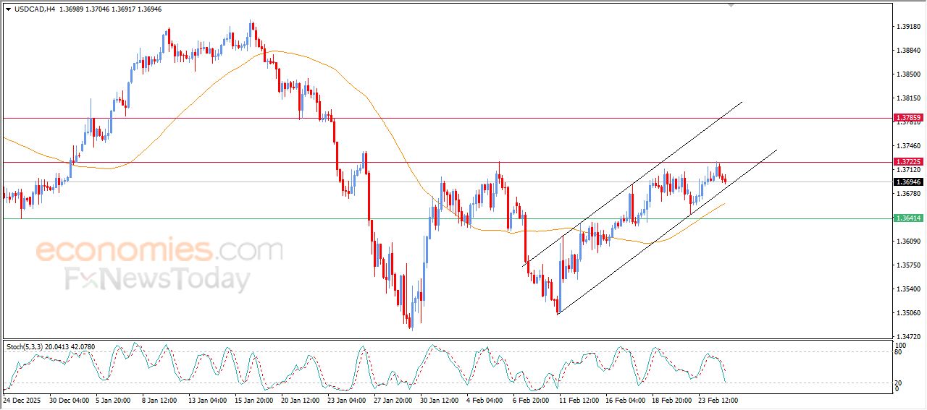Click the 1.39180 price axis label
The width and height of the screenshot is (927, 410).
(908, 27)
